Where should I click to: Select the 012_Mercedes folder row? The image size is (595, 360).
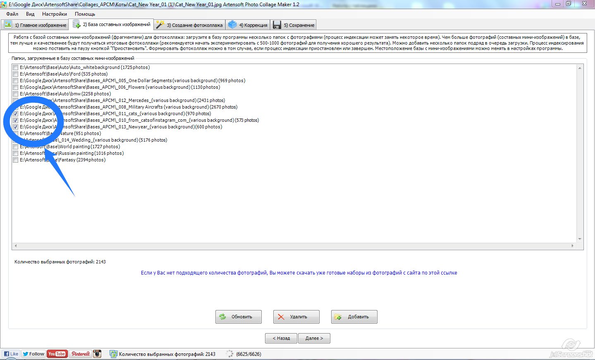click(122, 100)
